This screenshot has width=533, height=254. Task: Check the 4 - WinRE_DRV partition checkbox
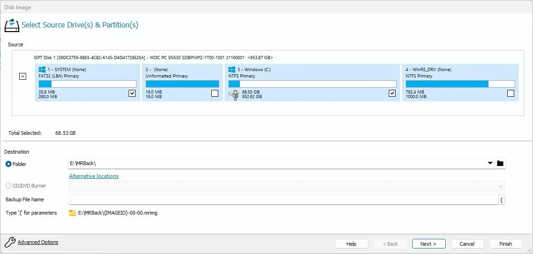(510, 93)
